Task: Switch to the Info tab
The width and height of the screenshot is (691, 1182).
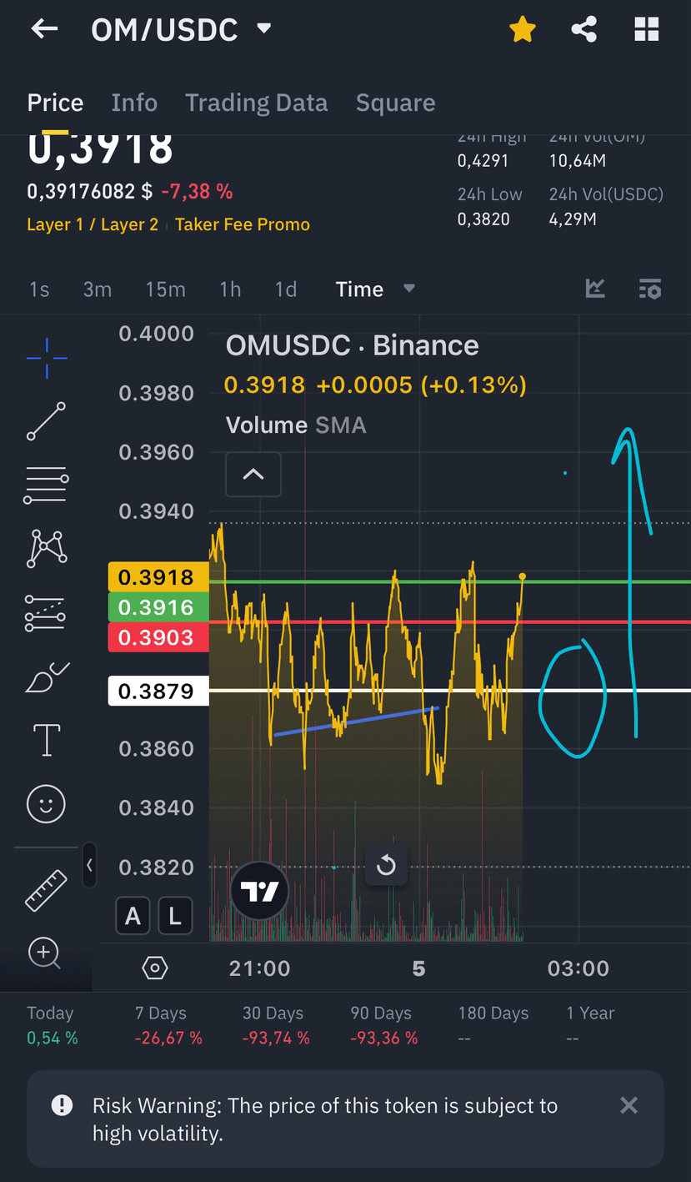Action: point(134,103)
